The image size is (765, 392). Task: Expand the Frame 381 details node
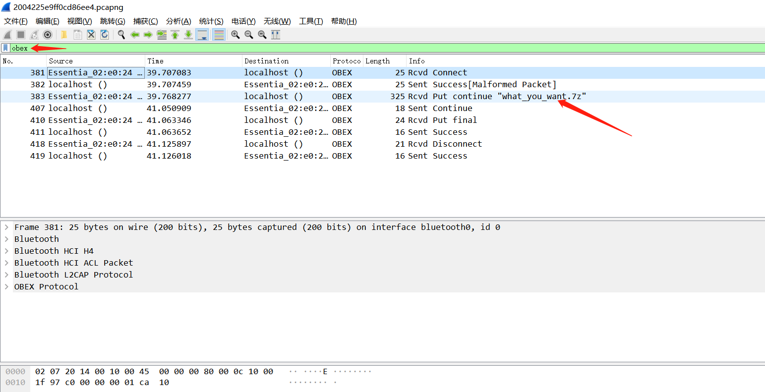pyautogui.click(x=6, y=227)
